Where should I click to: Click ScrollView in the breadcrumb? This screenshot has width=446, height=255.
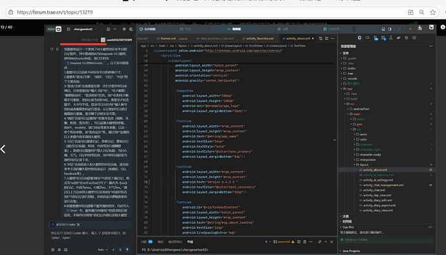coord(254,45)
